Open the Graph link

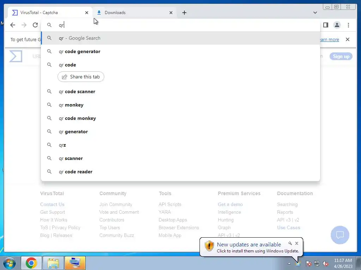pyautogui.click(x=224, y=227)
